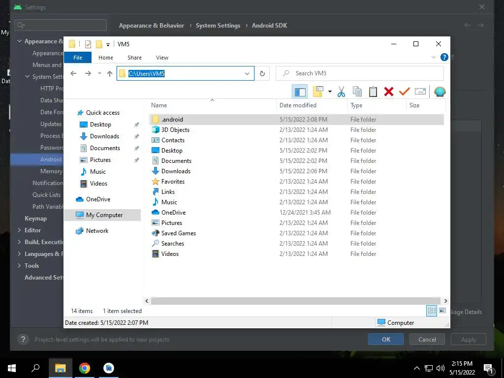
Task: Select the .android folder row
Action: pyautogui.click(x=297, y=120)
